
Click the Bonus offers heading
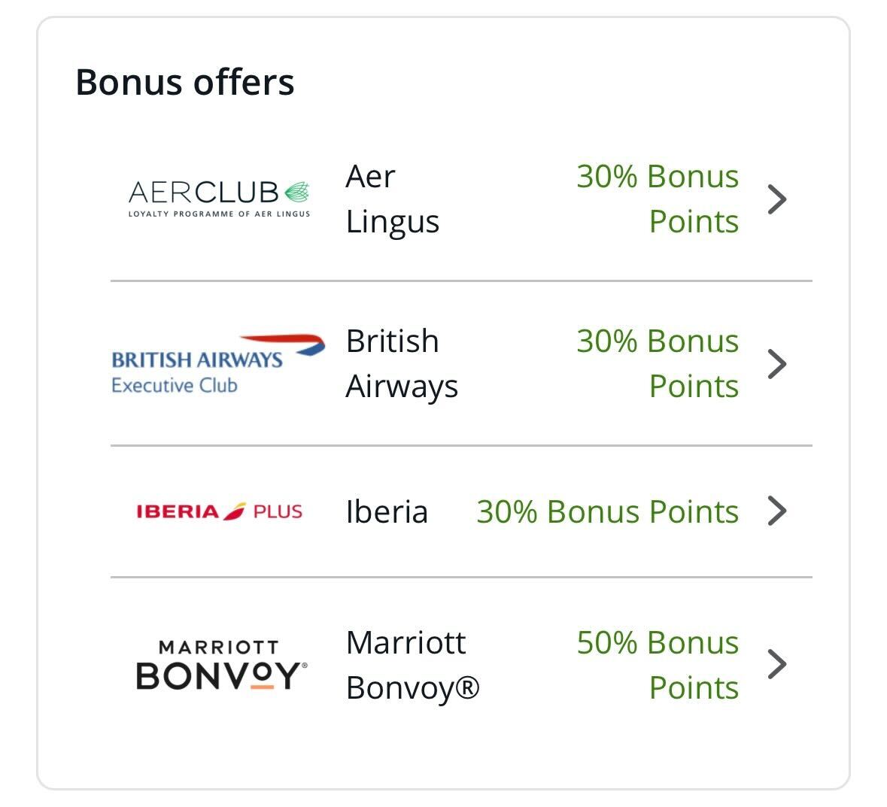click(x=185, y=82)
